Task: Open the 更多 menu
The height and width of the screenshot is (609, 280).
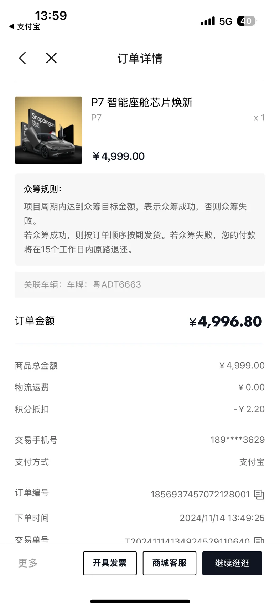Action: coord(28,563)
